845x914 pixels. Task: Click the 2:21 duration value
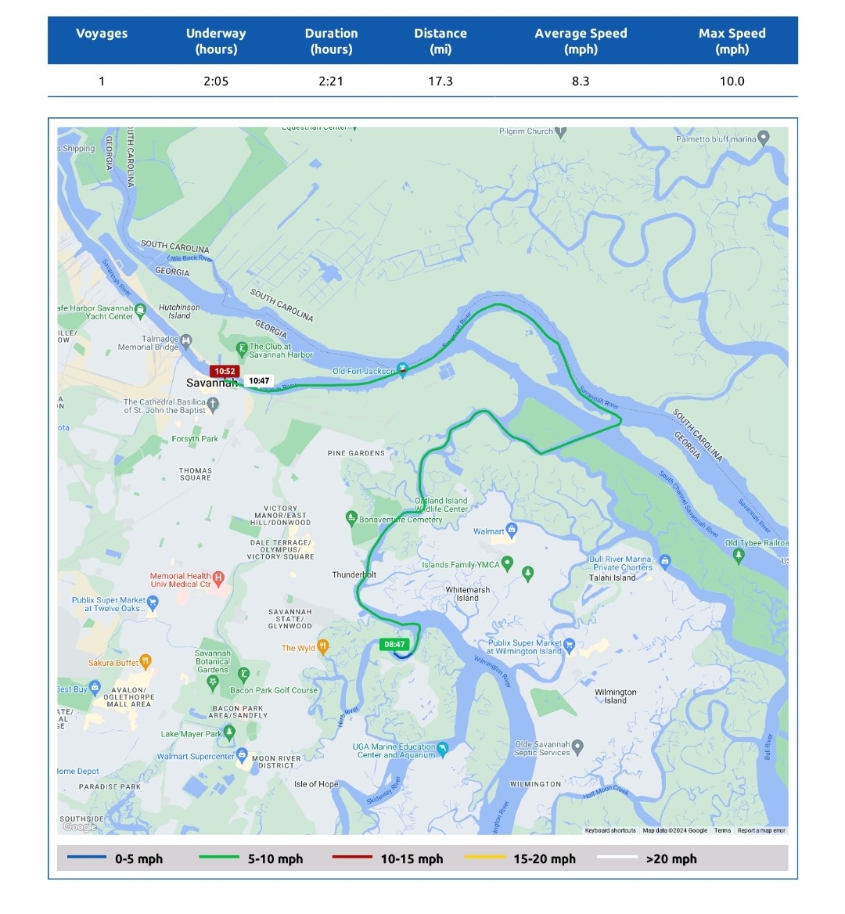point(331,81)
